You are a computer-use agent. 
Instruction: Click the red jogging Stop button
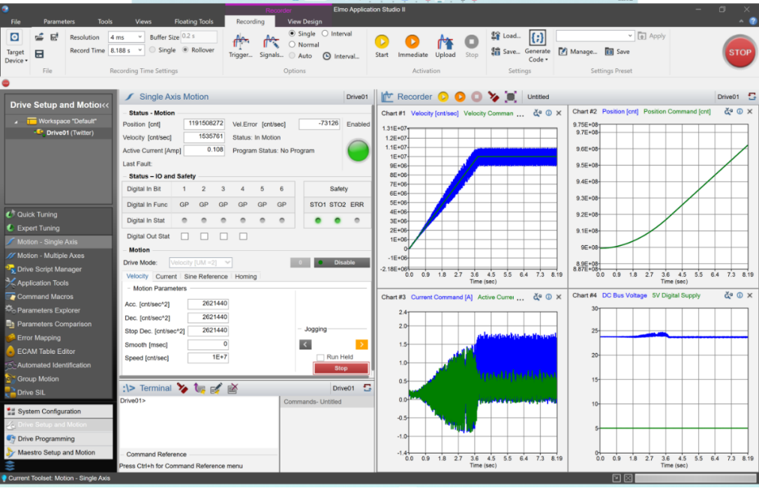point(341,369)
